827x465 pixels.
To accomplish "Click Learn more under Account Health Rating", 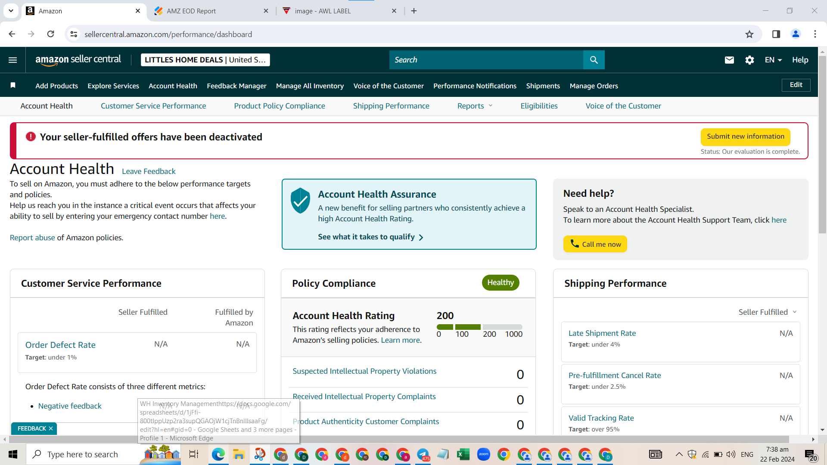I will click(400, 340).
